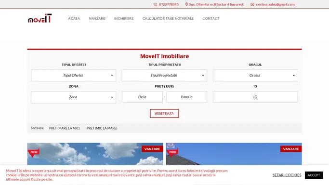Click the Sos. Oltenitei address link
329x185 pixels.
(217, 4)
